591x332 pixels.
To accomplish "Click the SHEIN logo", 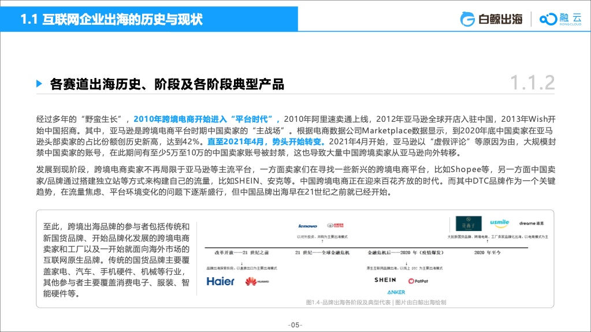I will point(385,280).
